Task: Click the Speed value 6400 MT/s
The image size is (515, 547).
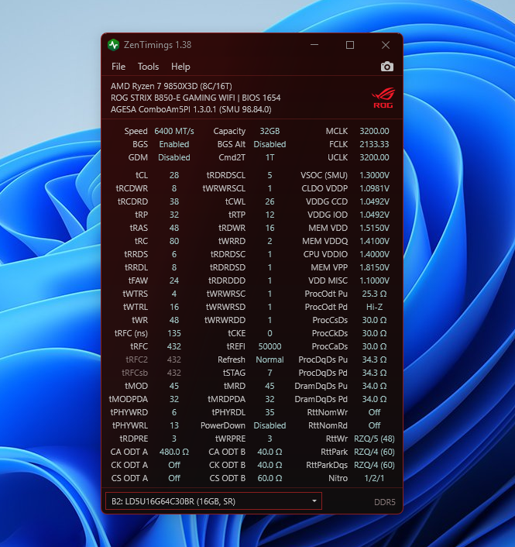Action: point(174,131)
